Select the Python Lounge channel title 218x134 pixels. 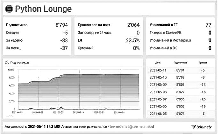(43, 9)
